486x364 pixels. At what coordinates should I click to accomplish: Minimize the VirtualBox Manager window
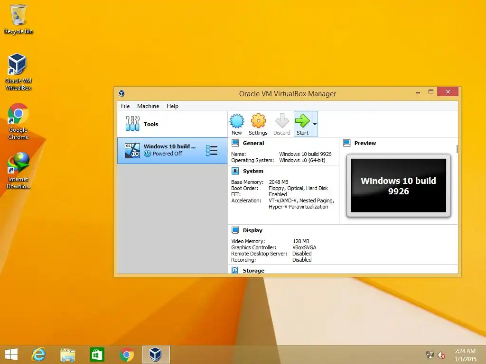click(x=418, y=92)
